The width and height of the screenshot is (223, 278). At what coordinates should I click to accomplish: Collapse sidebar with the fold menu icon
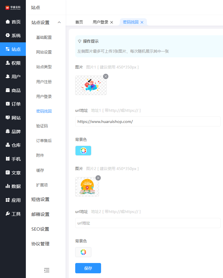coord(47,270)
